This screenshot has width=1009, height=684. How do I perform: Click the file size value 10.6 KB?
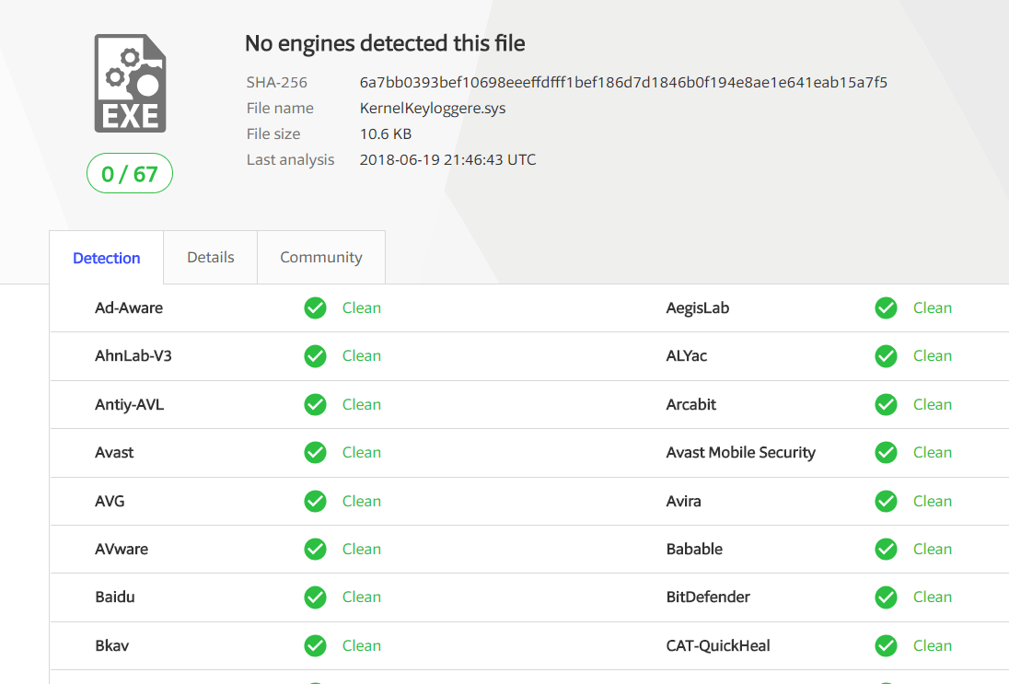[386, 133]
